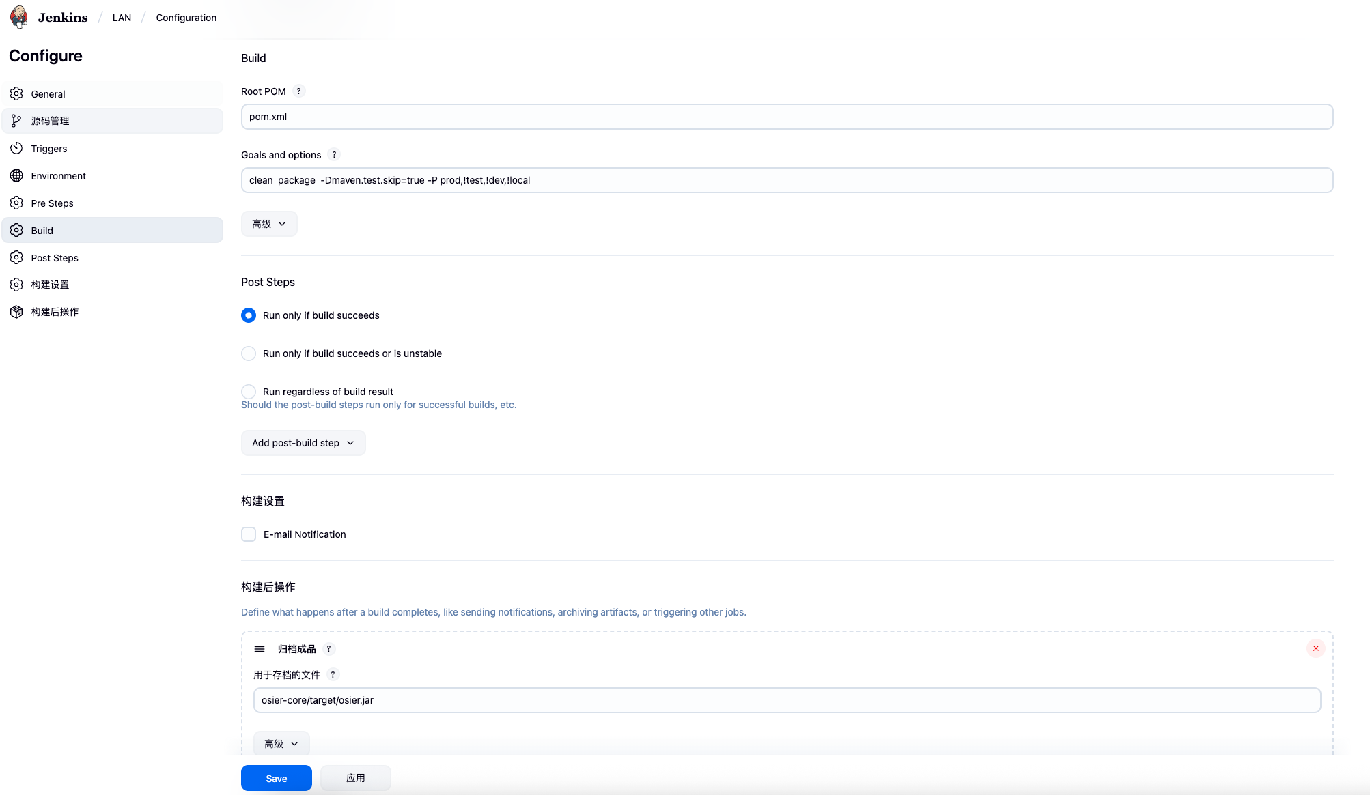Open the Add post-build step dropdown
1370x795 pixels.
[303, 443]
